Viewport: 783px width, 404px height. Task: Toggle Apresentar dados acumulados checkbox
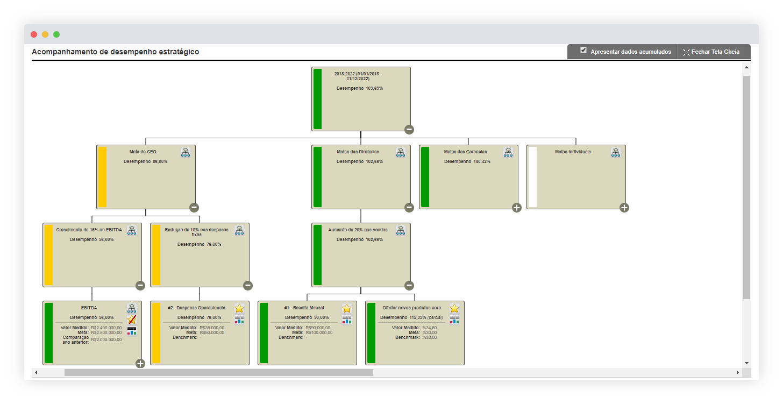583,51
